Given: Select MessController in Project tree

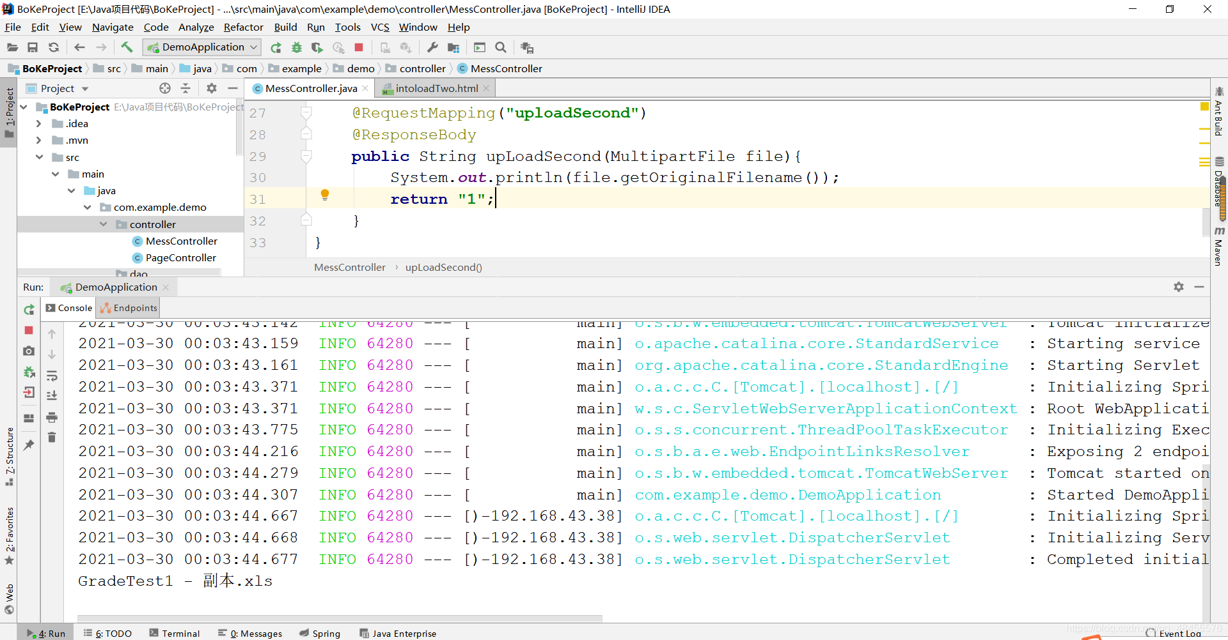Looking at the screenshot, I should [182, 241].
